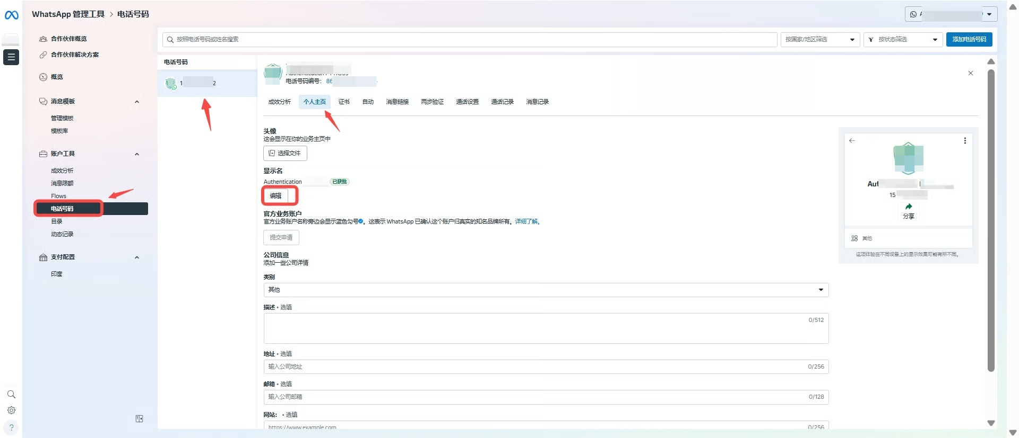Collapse sidebar using the panel toggle icon
This screenshot has height=438, width=1019.
click(x=139, y=419)
